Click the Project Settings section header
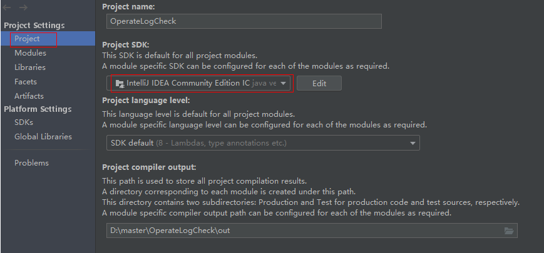Image resolution: width=544 pixels, height=253 pixels. (x=34, y=25)
